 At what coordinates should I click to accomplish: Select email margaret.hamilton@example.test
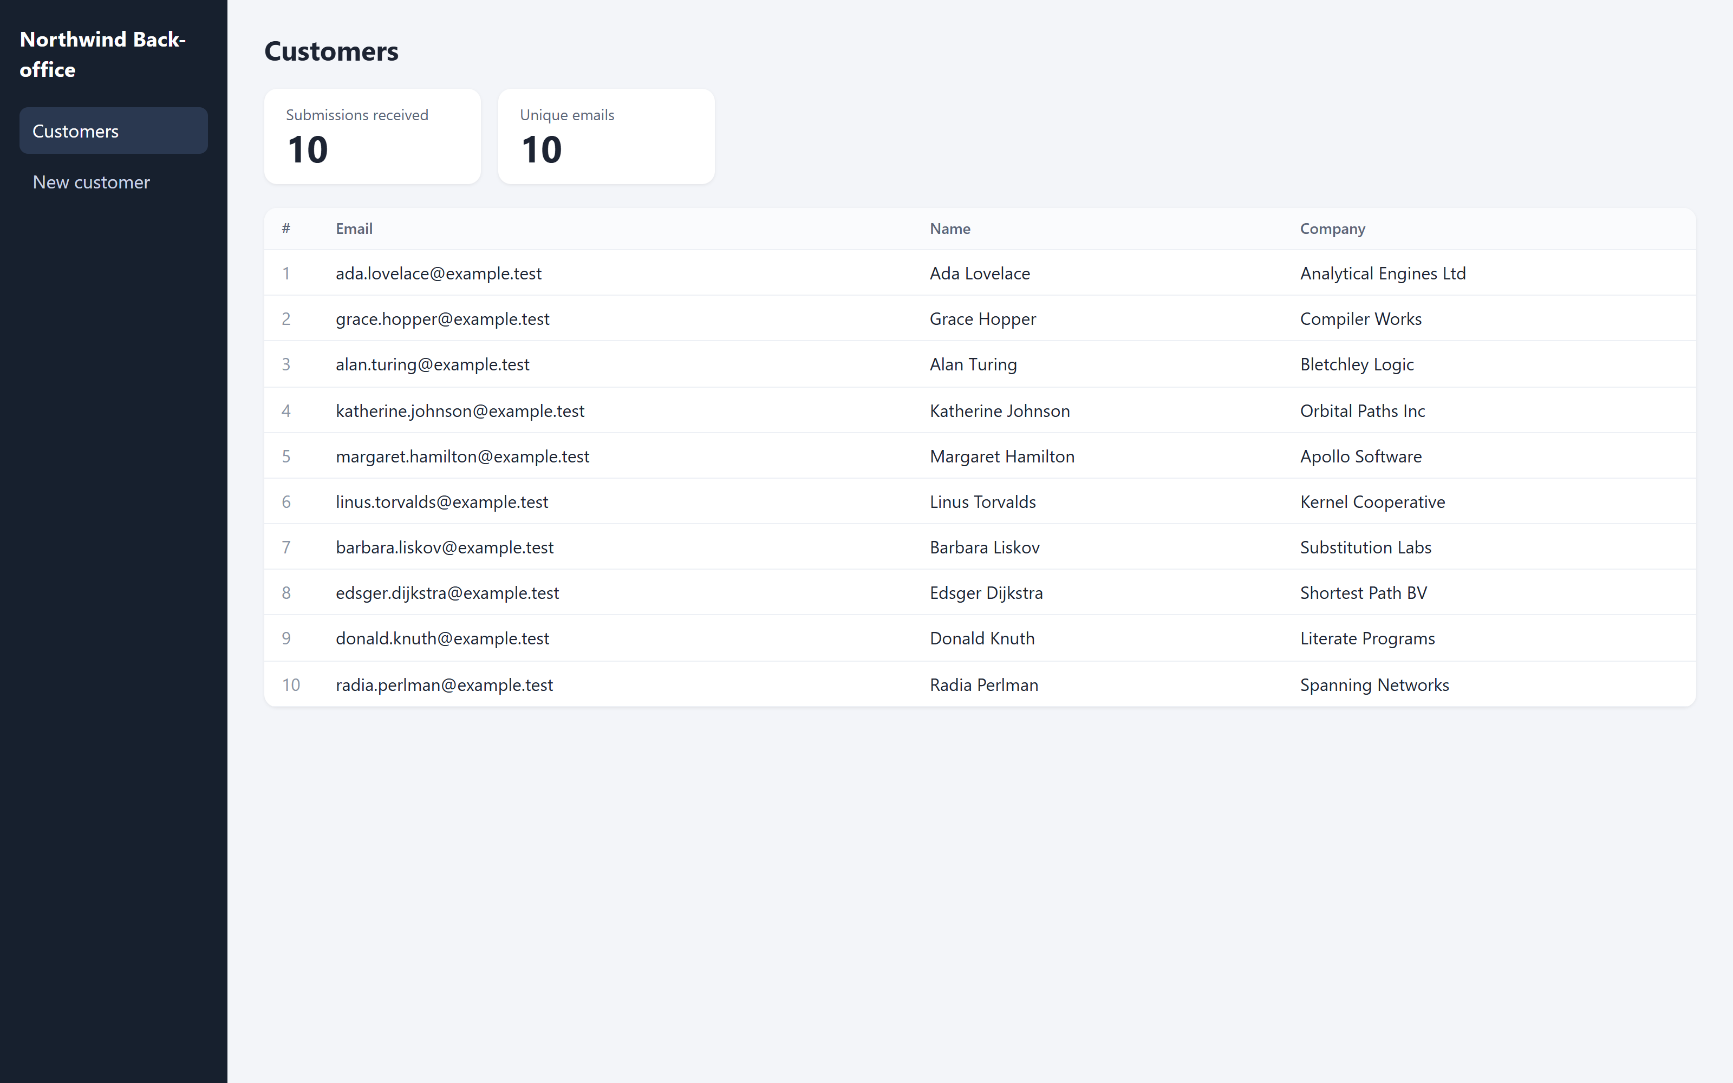[462, 456]
